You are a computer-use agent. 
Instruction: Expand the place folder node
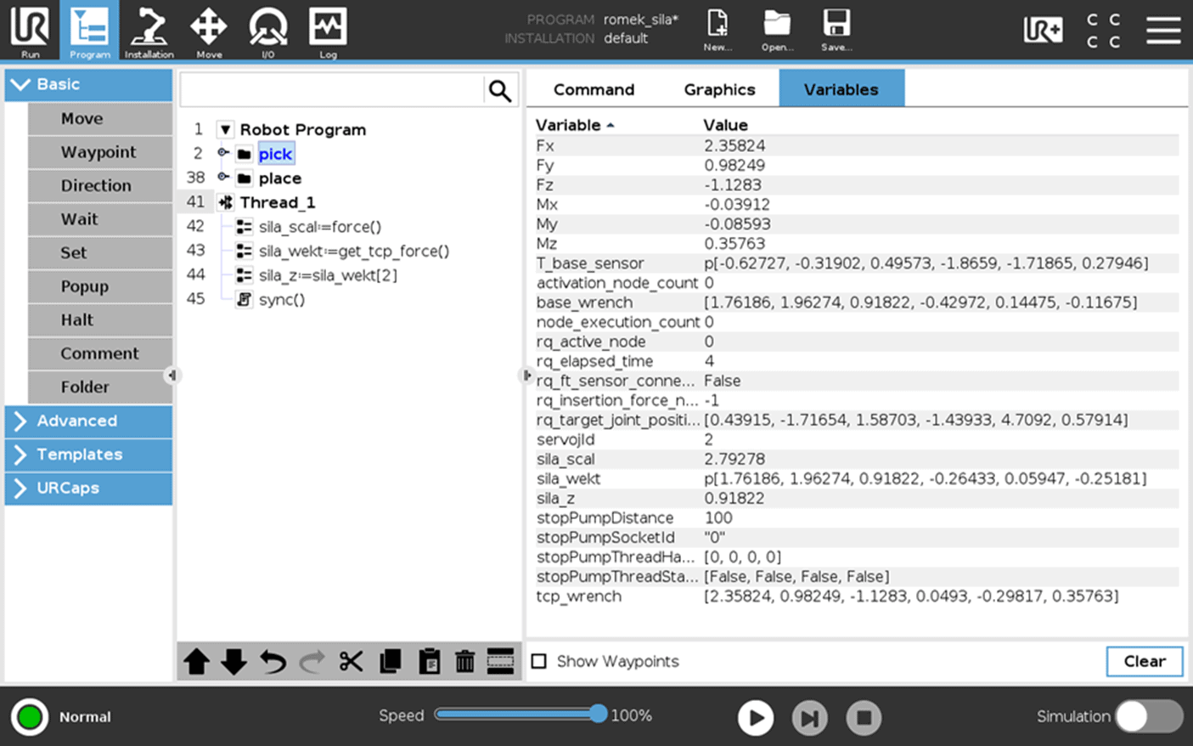click(x=223, y=178)
